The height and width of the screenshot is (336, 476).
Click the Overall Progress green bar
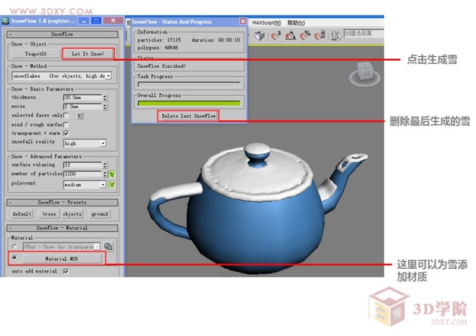pos(189,103)
